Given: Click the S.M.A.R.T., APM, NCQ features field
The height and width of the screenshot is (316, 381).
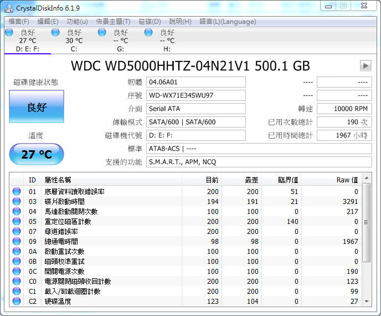Looking at the screenshot, I should tap(259, 162).
